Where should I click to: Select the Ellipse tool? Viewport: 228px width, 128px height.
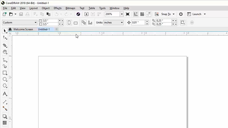[x=5, y=79]
